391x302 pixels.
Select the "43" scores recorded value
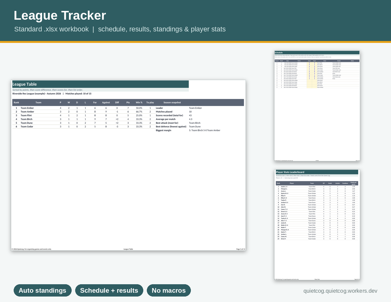click(x=190, y=116)
